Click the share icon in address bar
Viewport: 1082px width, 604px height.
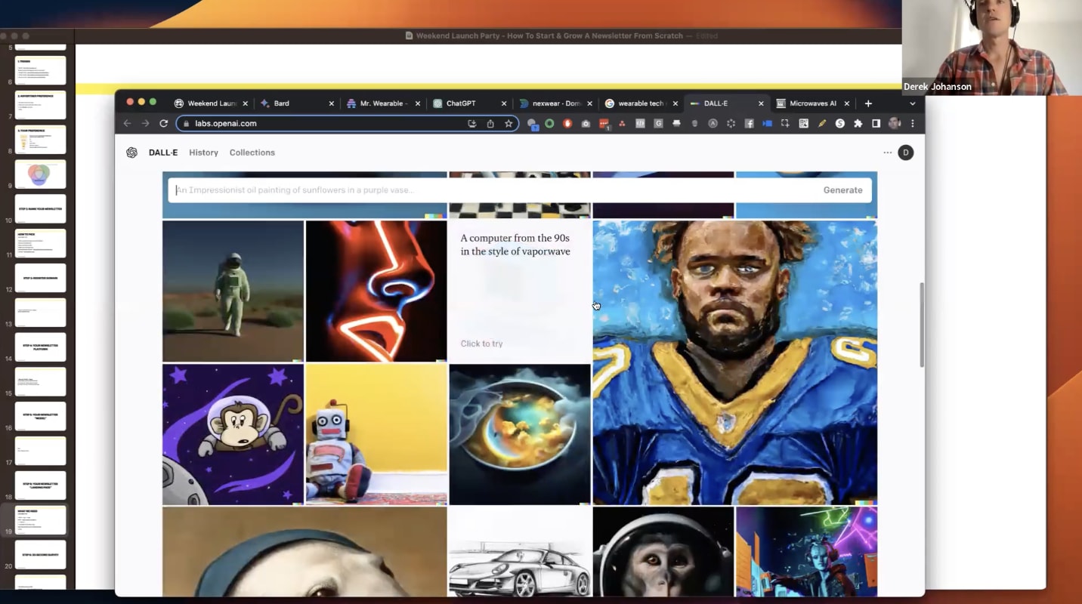click(490, 124)
